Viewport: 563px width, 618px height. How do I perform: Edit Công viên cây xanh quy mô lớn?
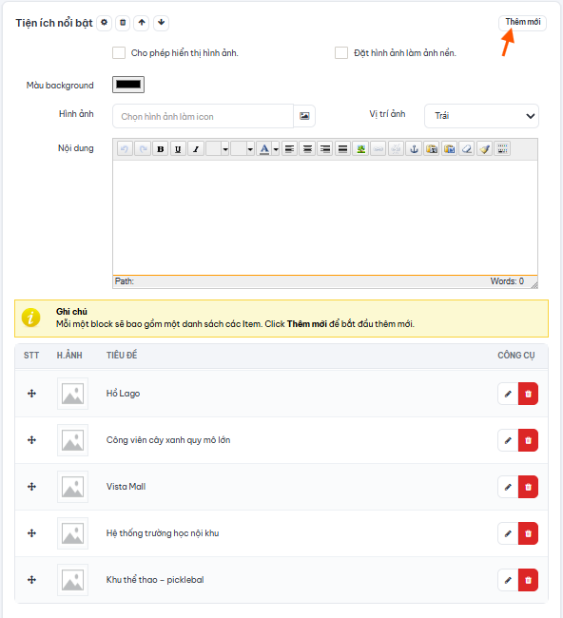click(508, 440)
